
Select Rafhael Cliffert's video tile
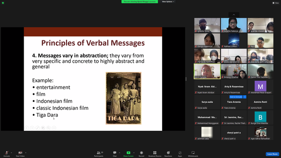[234, 40]
